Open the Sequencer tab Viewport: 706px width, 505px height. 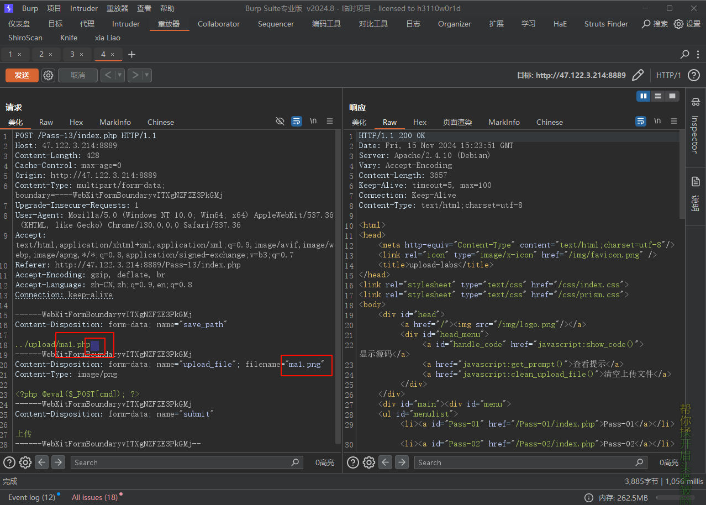(x=276, y=24)
